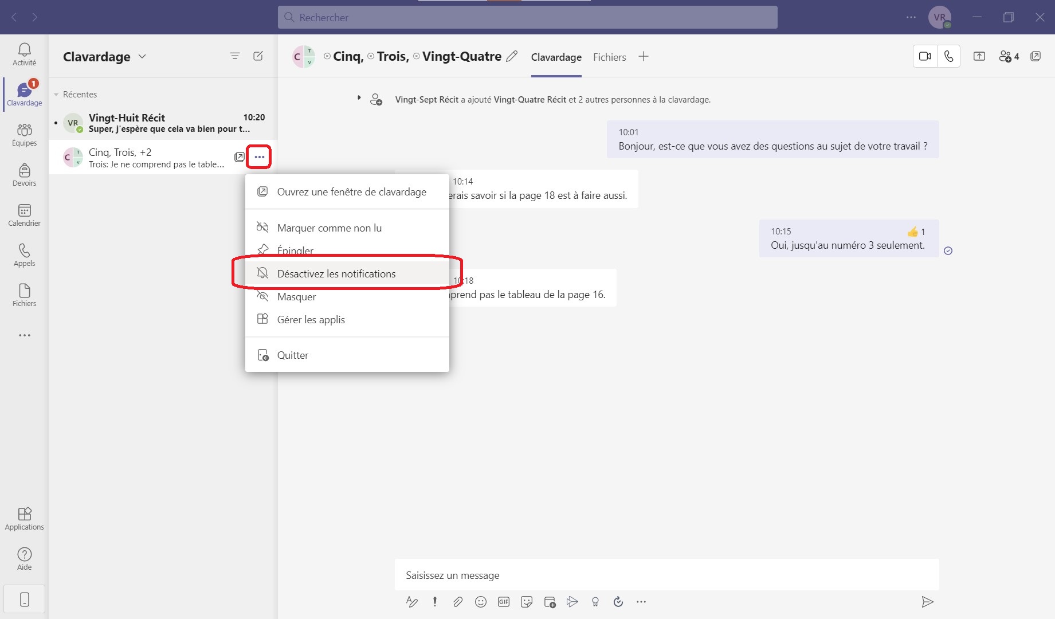Image resolution: width=1055 pixels, height=619 pixels.
Task: Open the emoji picker
Action: click(x=480, y=602)
